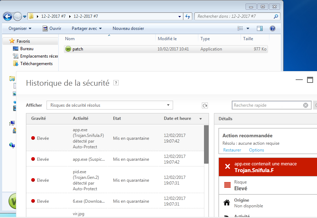Open the Partager avec menu
This screenshot has height=218, width=317.
[x=86, y=28]
